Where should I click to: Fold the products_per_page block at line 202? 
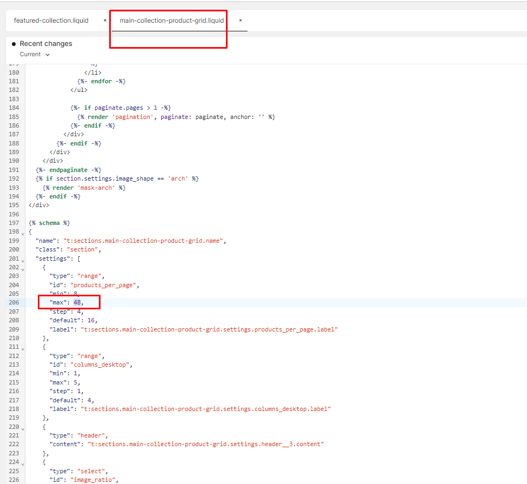pyautogui.click(x=23, y=269)
